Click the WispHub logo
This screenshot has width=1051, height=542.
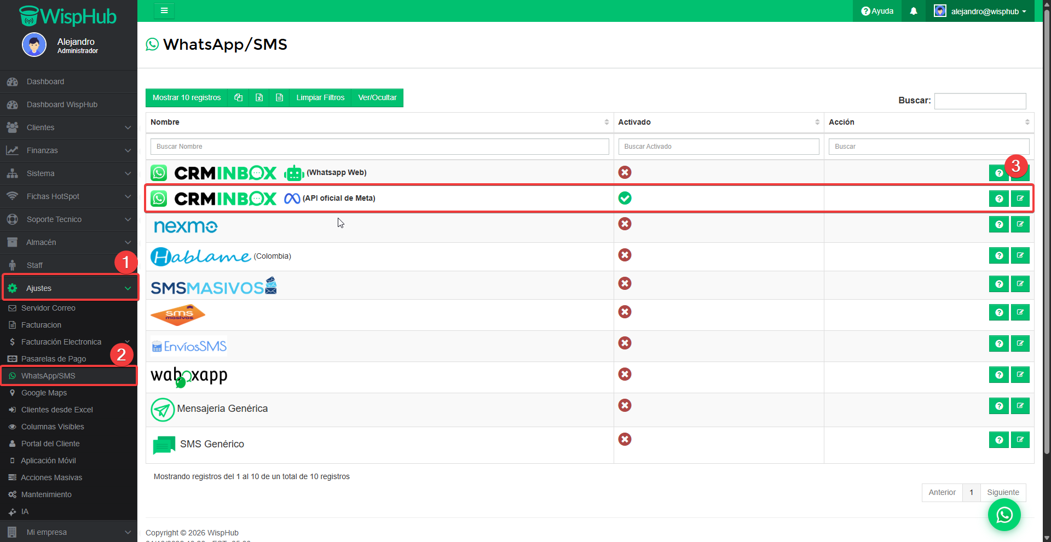pyautogui.click(x=68, y=16)
